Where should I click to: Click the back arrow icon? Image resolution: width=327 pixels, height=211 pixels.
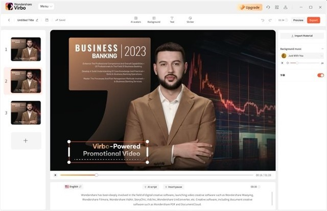[x=9, y=20]
